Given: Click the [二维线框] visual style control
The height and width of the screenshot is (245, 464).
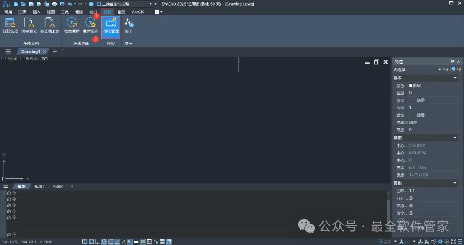Looking at the screenshot, I should pyautogui.click(x=29, y=59).
